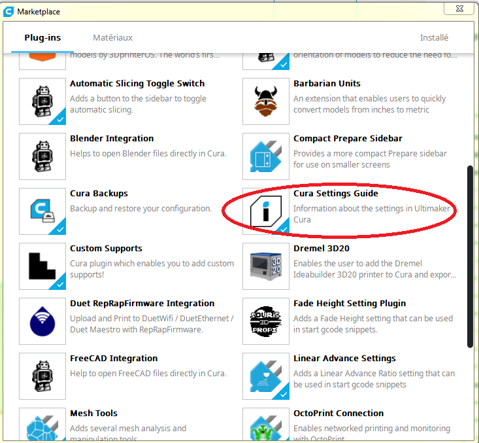Click 'Information about the settings in Ultimaker' text
Viewport: 479px width, 443px height.
(x=372, y=209)
